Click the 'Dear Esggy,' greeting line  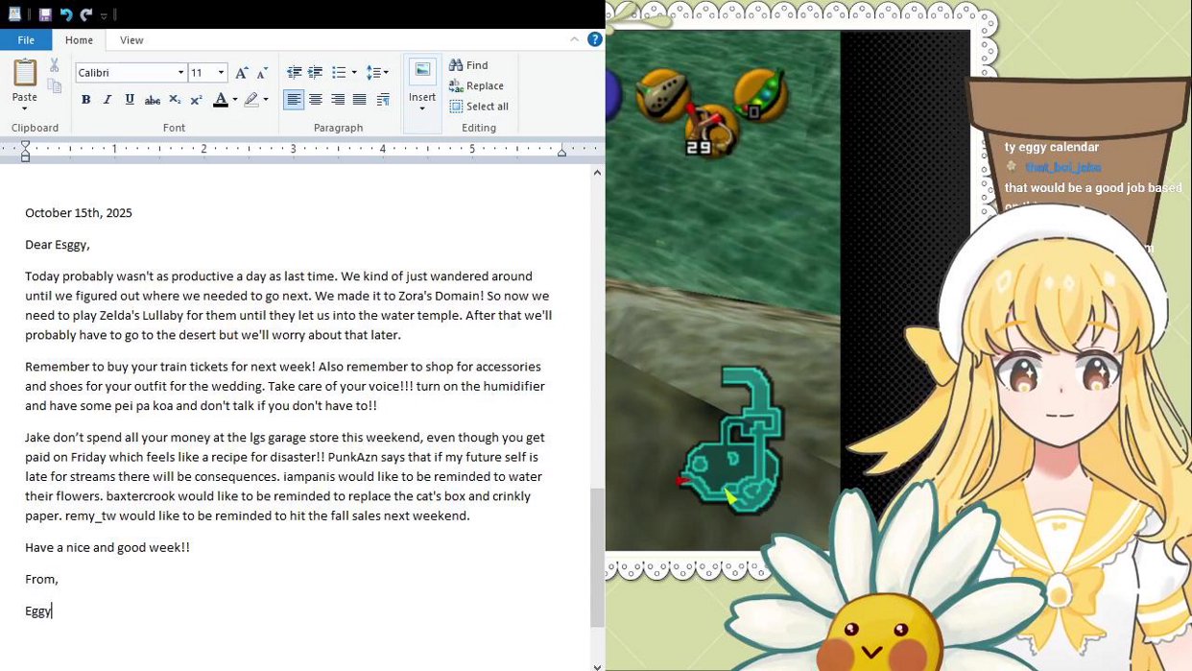(x=58, y=245)
